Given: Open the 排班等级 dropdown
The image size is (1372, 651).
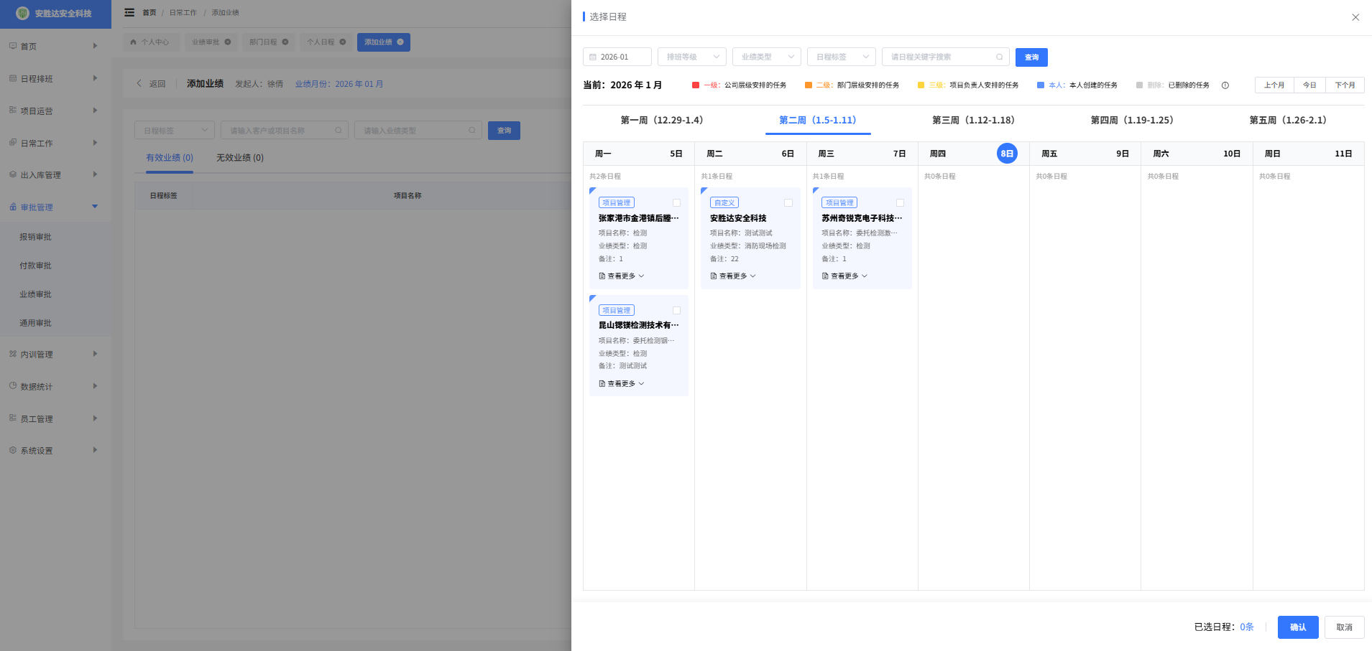Looking at the screenshot, I should [691, 57].
